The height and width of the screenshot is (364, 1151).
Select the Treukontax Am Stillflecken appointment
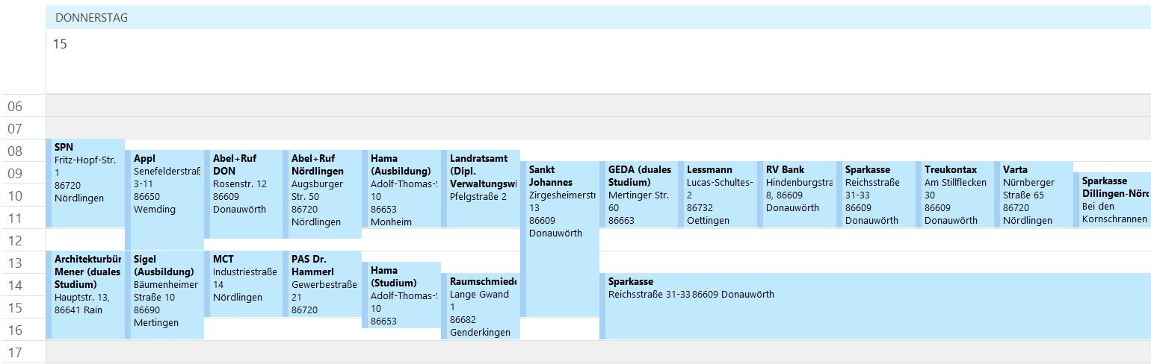click(957, 194)
